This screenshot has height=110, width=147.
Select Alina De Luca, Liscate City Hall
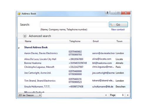click(x=40, y=59)
